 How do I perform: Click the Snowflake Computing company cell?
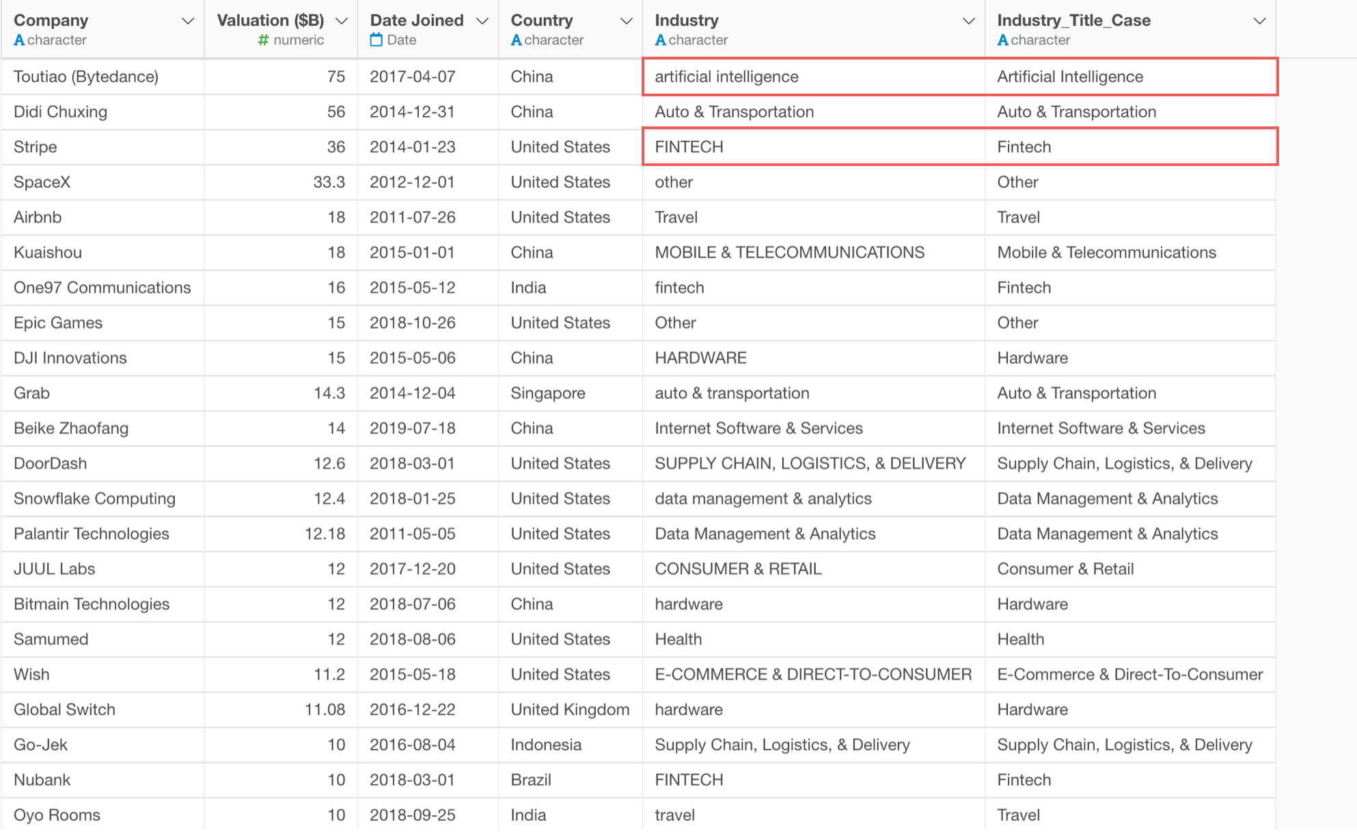(x=102, y=499)
